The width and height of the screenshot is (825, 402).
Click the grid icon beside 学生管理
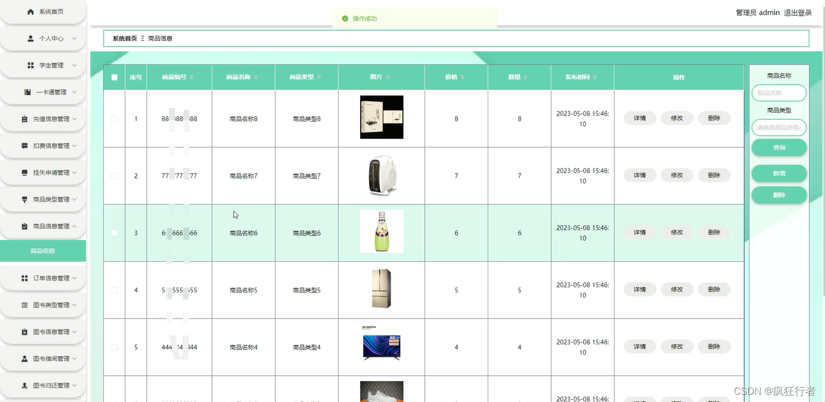(x=31, y=65)
